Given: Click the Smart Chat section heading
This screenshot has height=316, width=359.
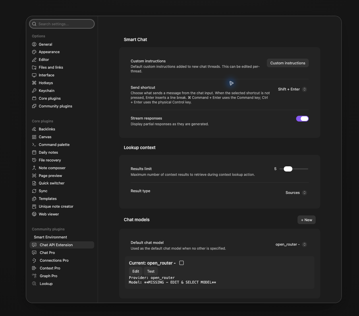Looking at the screenshot, I should pyautogui.click(x=135, y=40).
